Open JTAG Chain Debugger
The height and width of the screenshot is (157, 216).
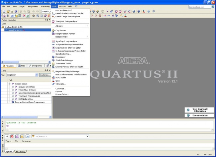pos(70,60)
